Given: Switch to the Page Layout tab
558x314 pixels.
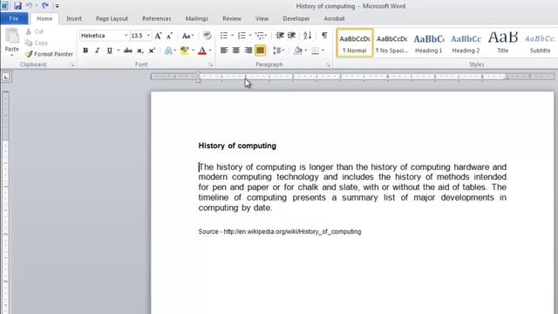Looking at the screenshot, I should [112, 18].
